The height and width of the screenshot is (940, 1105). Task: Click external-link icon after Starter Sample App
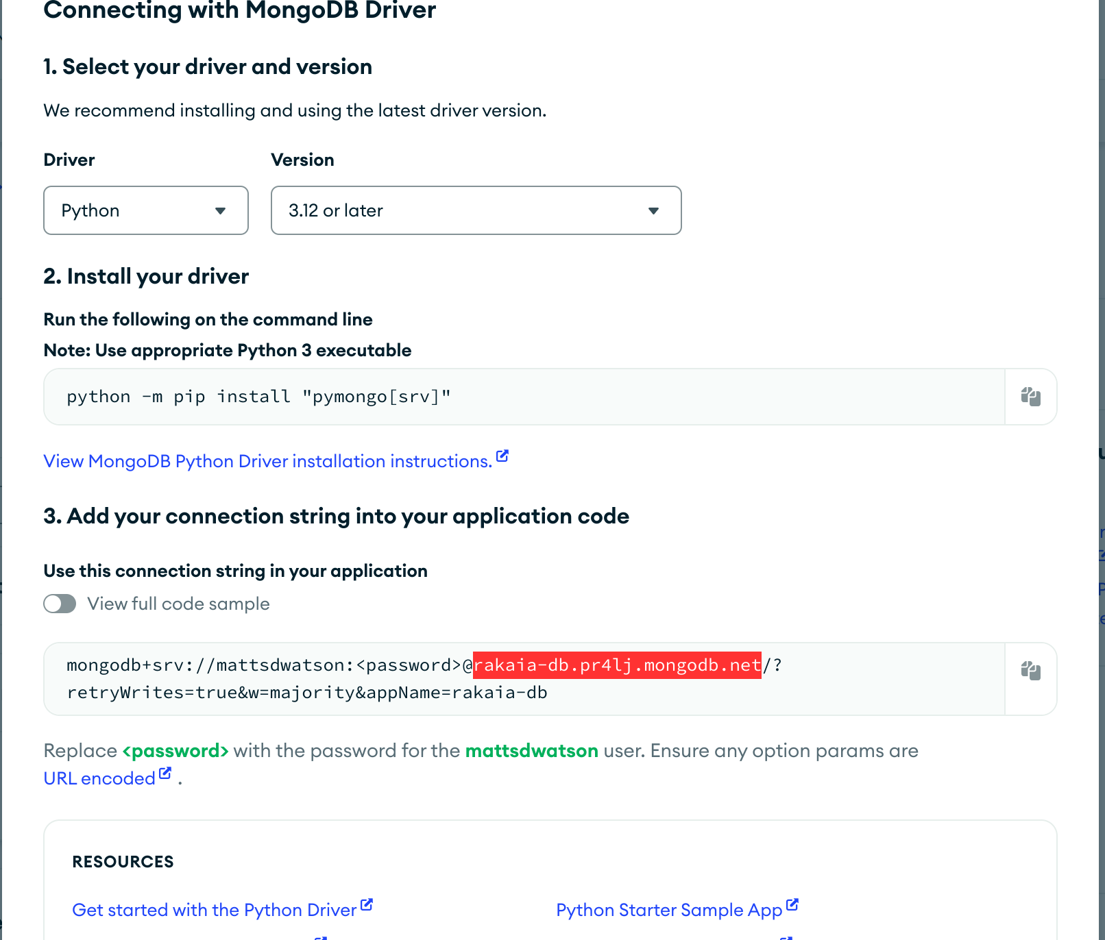792,905
